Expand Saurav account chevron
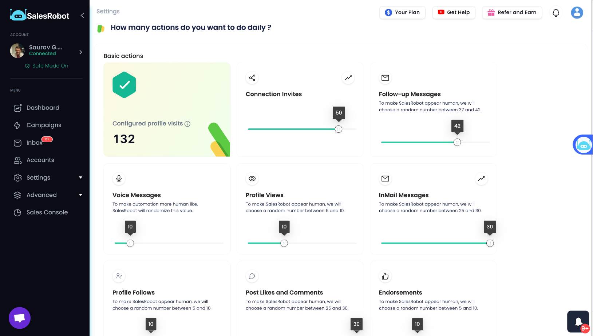Image resolution: width=593 pixels, height=336 pixels. click(x=80, y=52)
